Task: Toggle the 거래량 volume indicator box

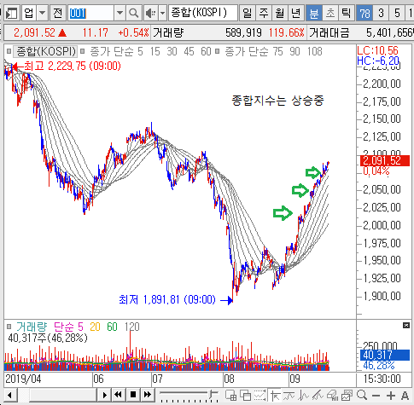Action: (x=9, y=327)
